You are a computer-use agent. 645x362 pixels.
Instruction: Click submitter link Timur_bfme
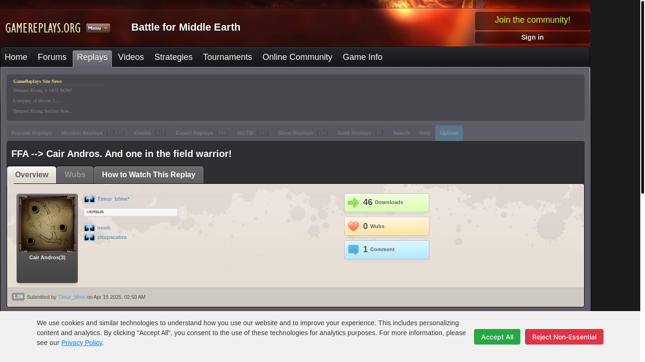pyautogui.click(x=72, y=297)
